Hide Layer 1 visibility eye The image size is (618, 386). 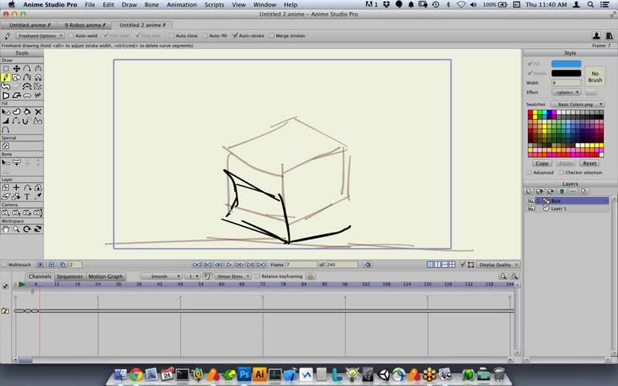pyautogui.click(x=531, y=208)
